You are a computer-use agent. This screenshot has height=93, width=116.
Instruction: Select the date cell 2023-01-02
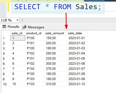tap(77, 43)
